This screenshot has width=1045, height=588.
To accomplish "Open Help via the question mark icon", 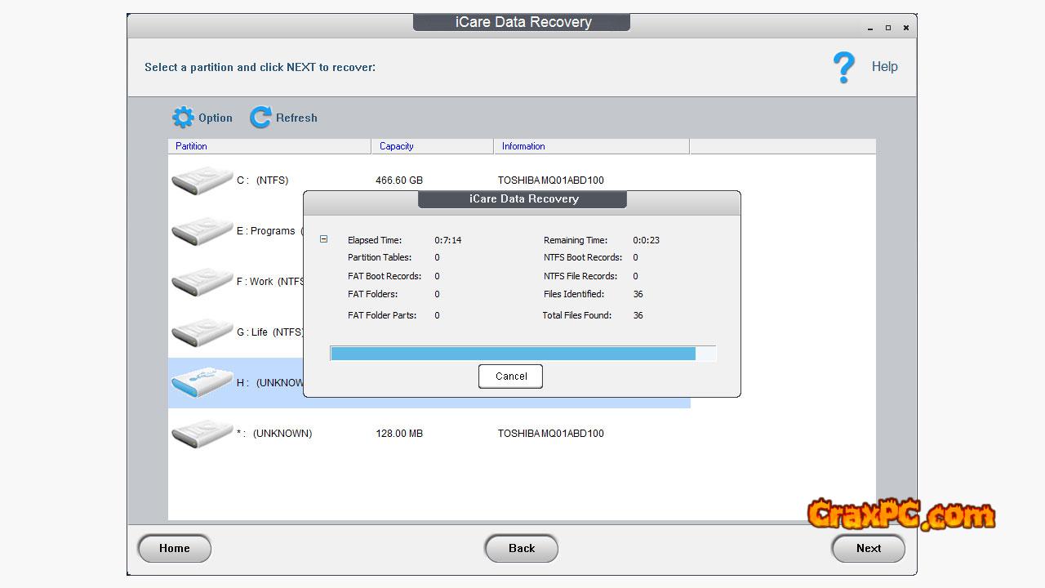I will click(843, 67).
